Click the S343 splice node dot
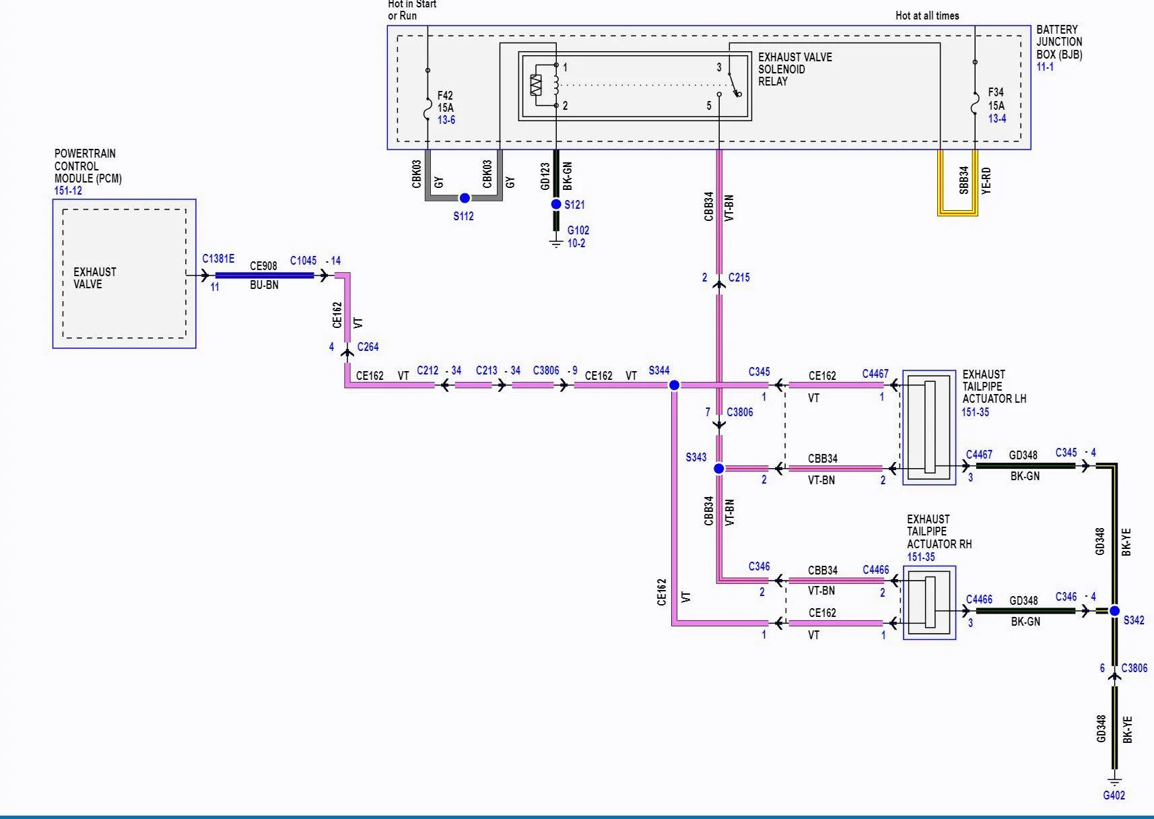 pos(719,468)
